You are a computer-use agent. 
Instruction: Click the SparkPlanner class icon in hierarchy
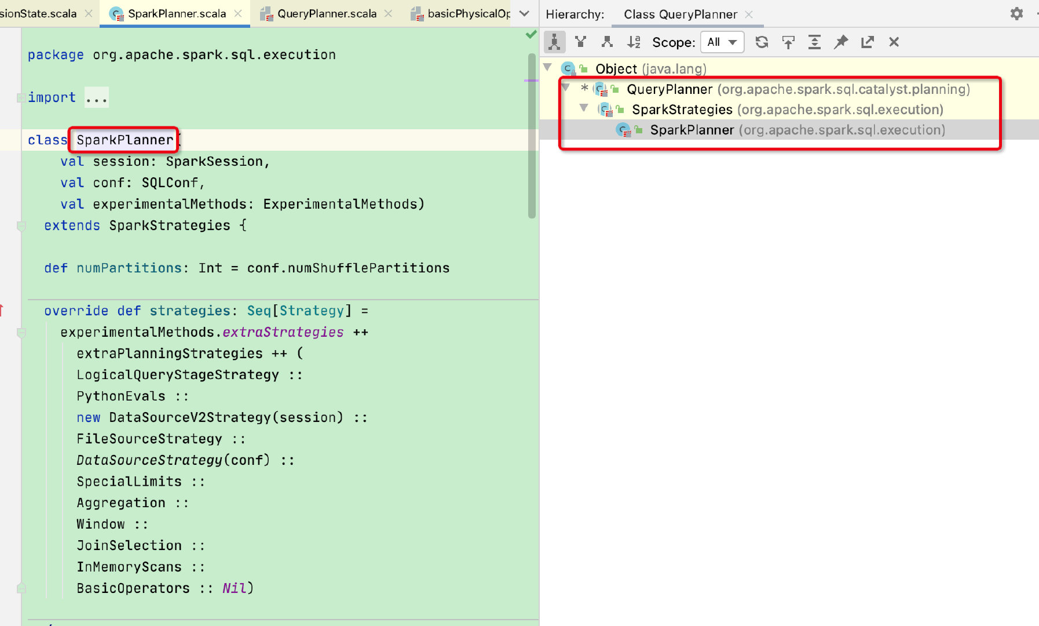(x=624, y=130)
